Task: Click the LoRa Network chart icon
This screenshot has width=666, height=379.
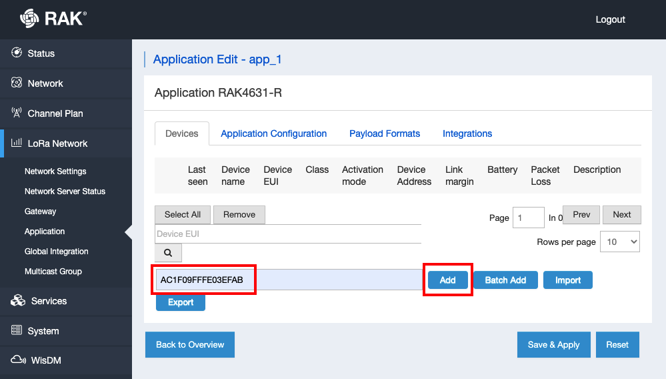Action: pyautogui.click(x=17, y=143)
